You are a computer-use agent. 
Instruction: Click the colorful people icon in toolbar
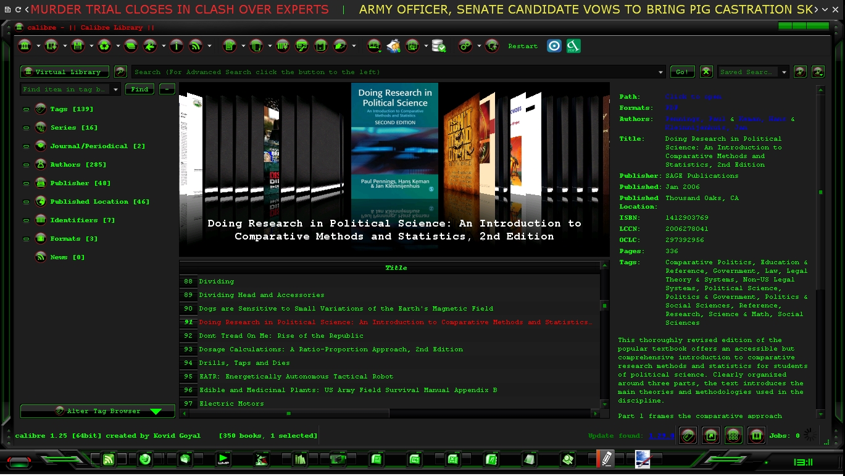394,46
